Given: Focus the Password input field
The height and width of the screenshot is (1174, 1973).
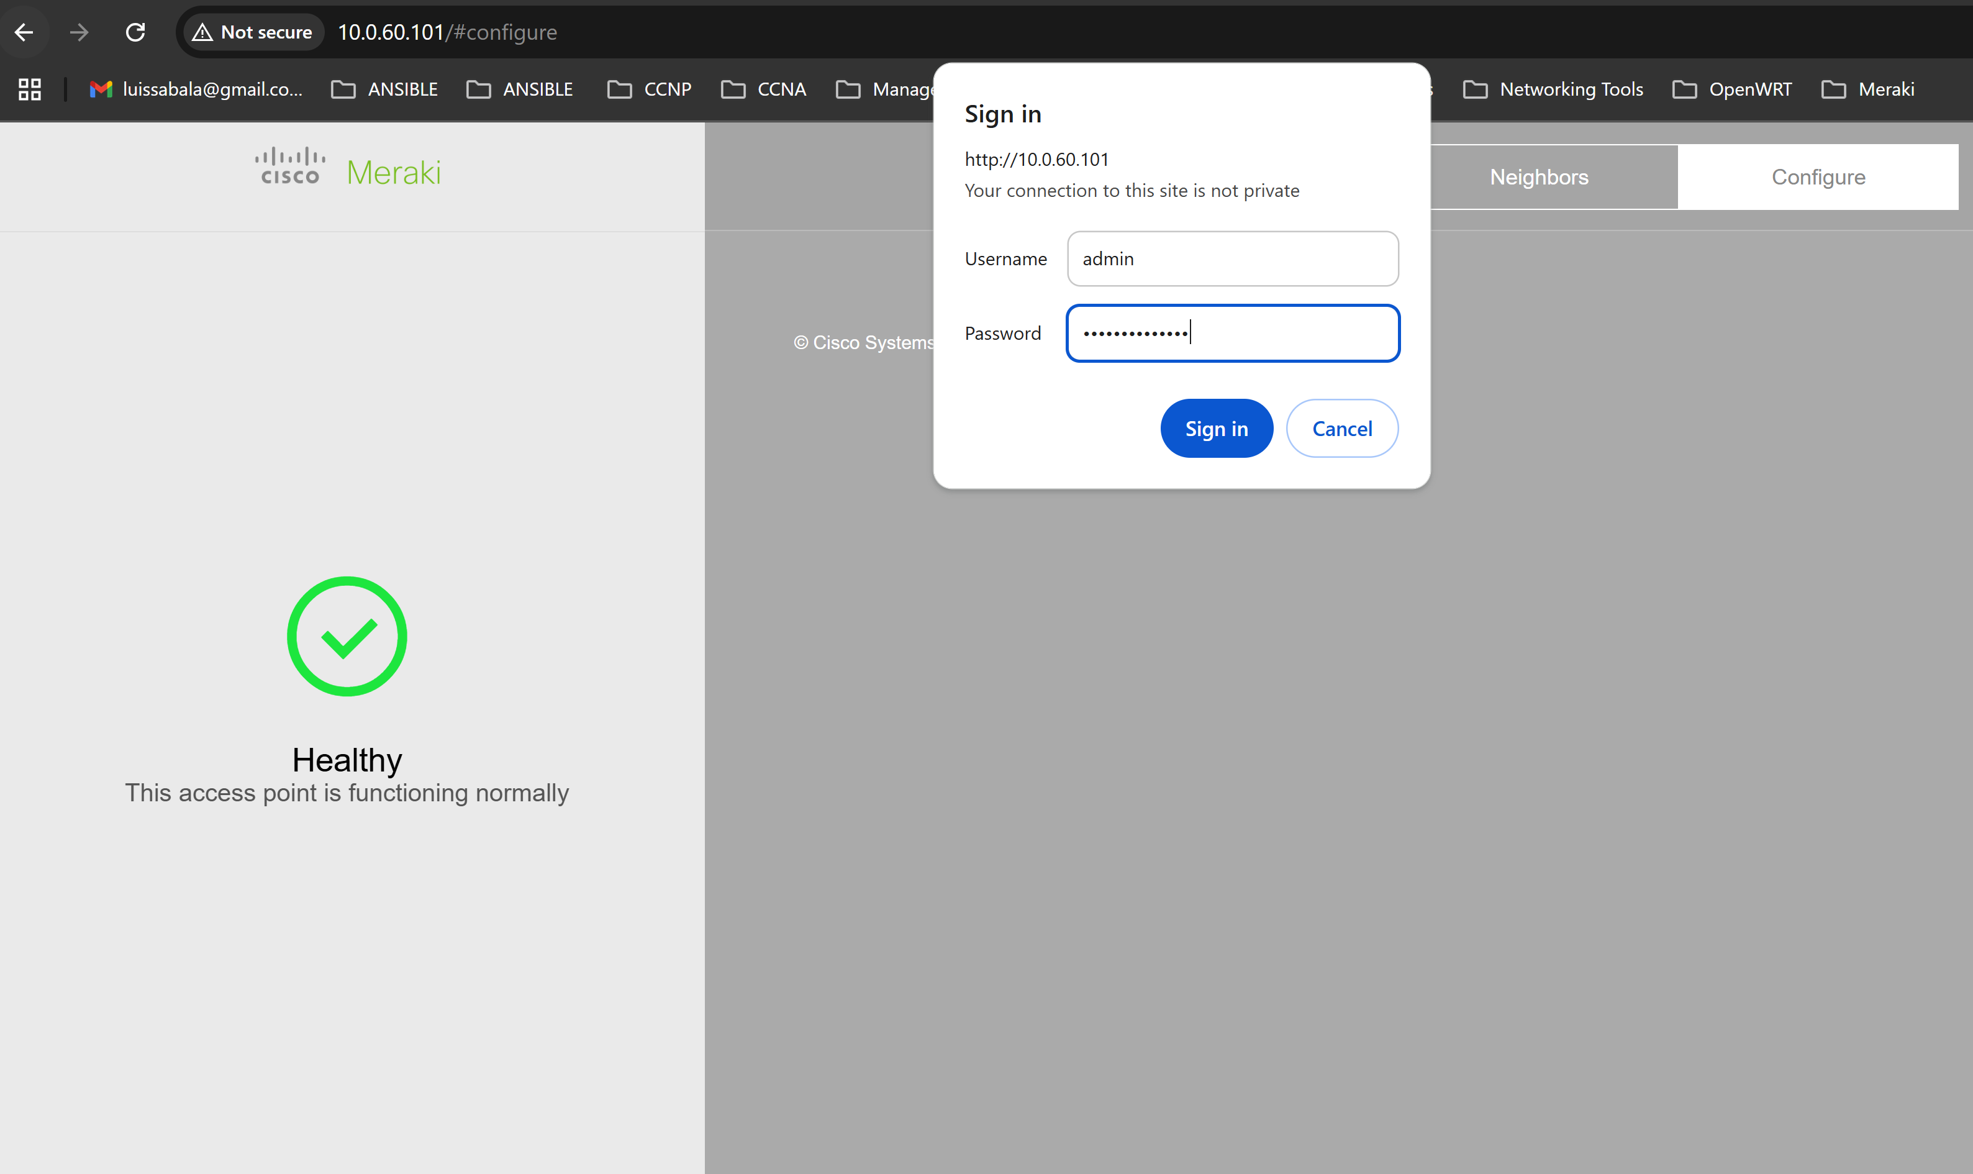Looking at the screenshot, I should 1232,333.
